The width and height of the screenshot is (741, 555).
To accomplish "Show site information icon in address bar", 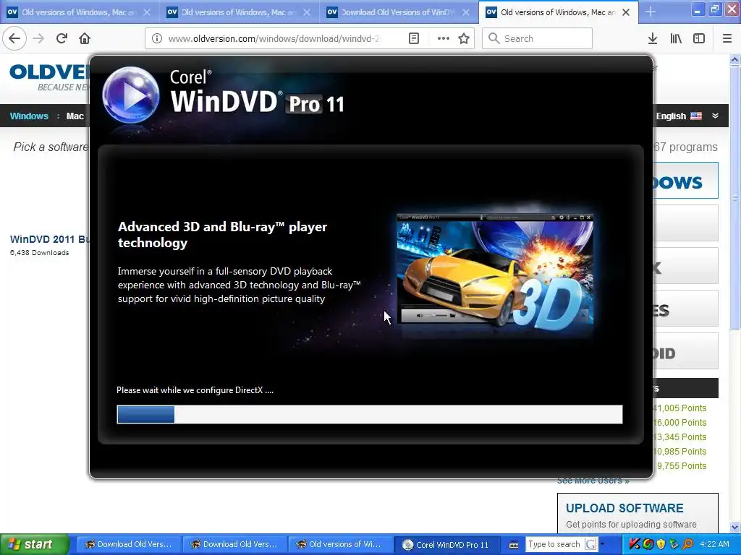I will (157, 38).
